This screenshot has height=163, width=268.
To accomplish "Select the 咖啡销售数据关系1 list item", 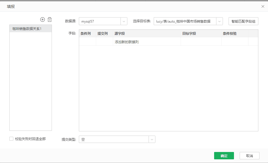I will tap(30, 28).
